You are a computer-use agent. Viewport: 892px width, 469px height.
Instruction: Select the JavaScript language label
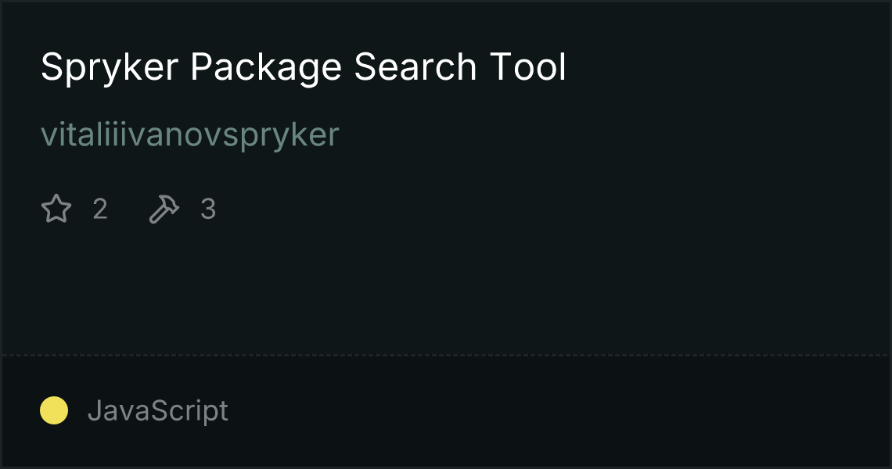(157, 410)
